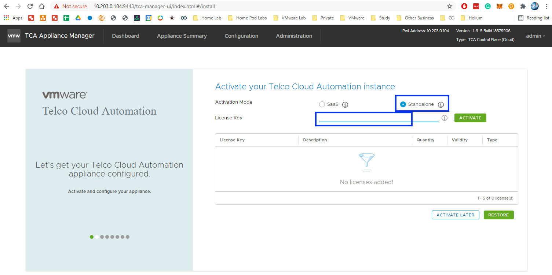Bookmark this page with star icon

pos(449,6)
